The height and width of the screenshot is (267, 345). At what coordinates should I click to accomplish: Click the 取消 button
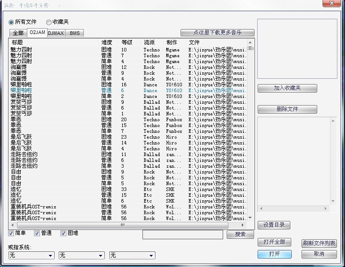coord(319,254)
